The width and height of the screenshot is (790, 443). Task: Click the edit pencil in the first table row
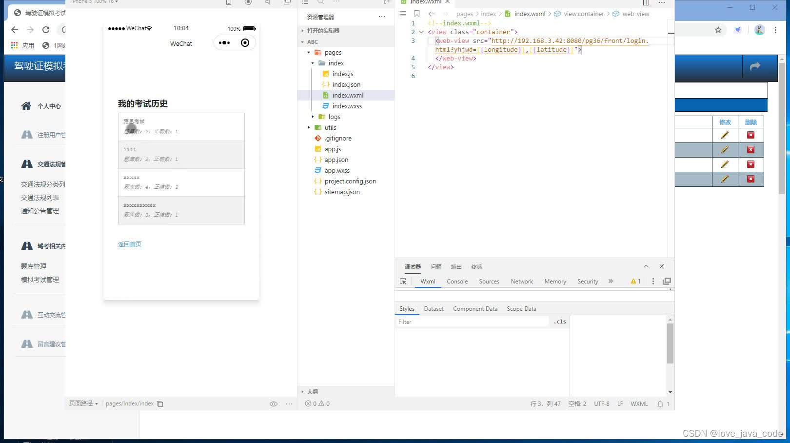[725, 135]
